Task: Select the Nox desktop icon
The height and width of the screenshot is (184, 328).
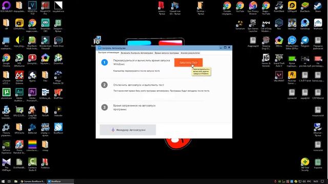Action: coord(279,24)
